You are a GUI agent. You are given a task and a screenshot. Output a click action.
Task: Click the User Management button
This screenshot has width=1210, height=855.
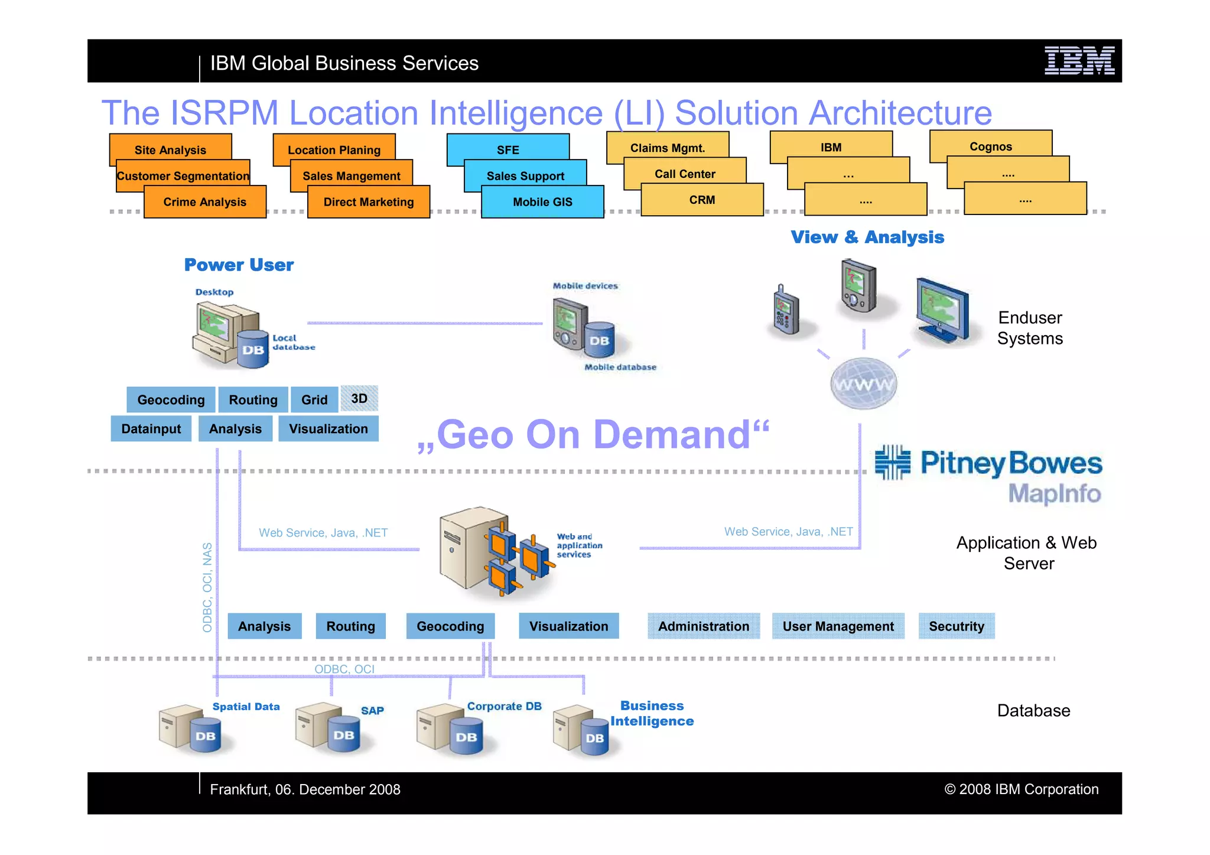(838, 626)
